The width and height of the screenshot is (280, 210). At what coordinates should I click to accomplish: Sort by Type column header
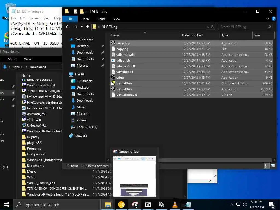pyautogui.click(x=236, y=35)
